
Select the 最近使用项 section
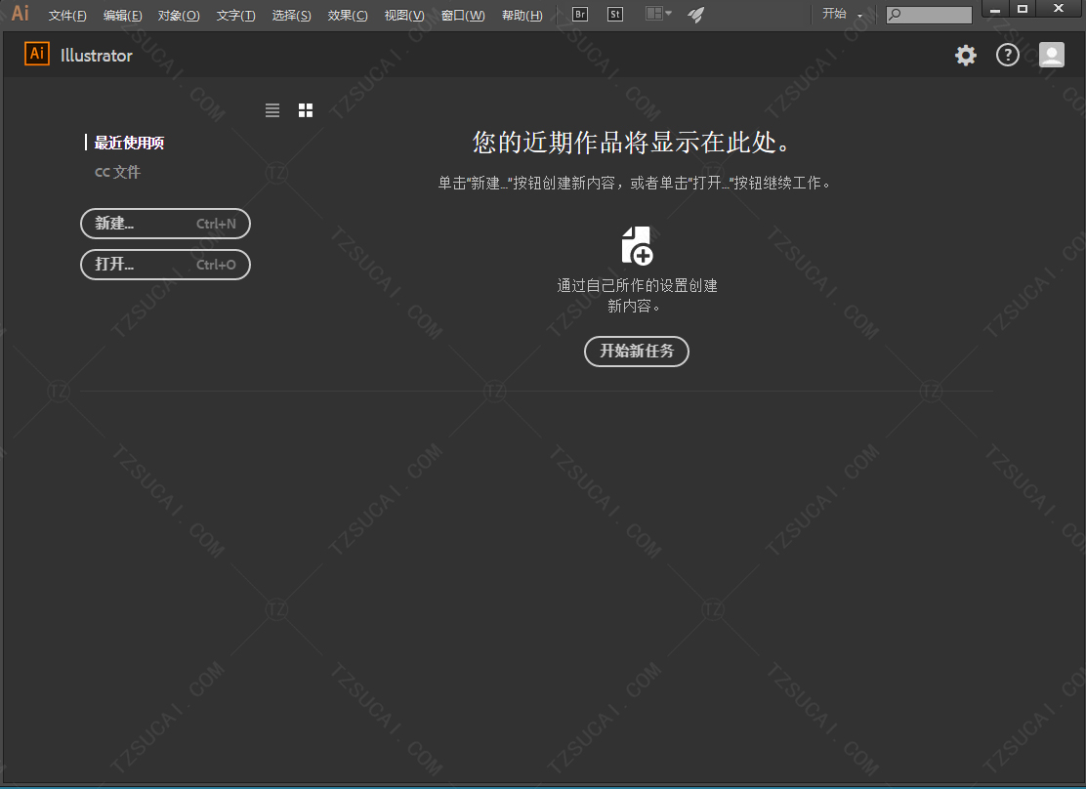point(129,143)
